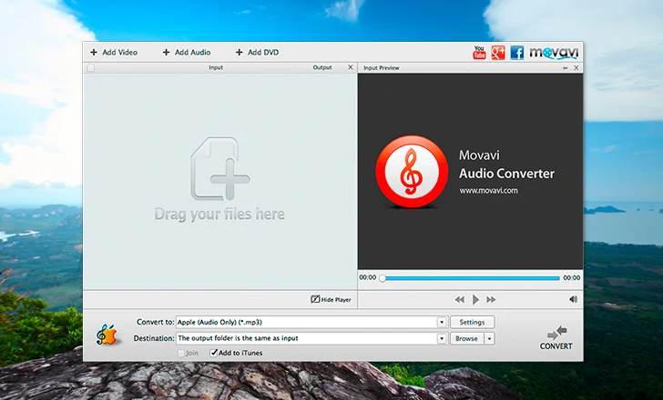Mute audio with the speaker icon
This screenshot has height=400, width=663.
point(574,299)
